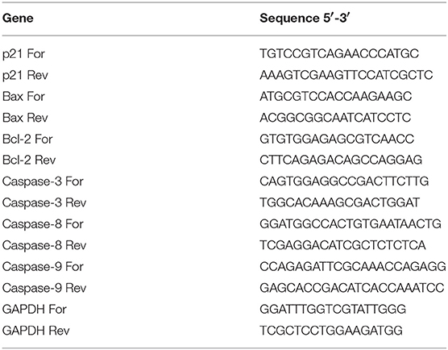Select the Caspase-9 For gene label
Image resolution: width=448 pixels, height=350 pixels.
(43, 266)
